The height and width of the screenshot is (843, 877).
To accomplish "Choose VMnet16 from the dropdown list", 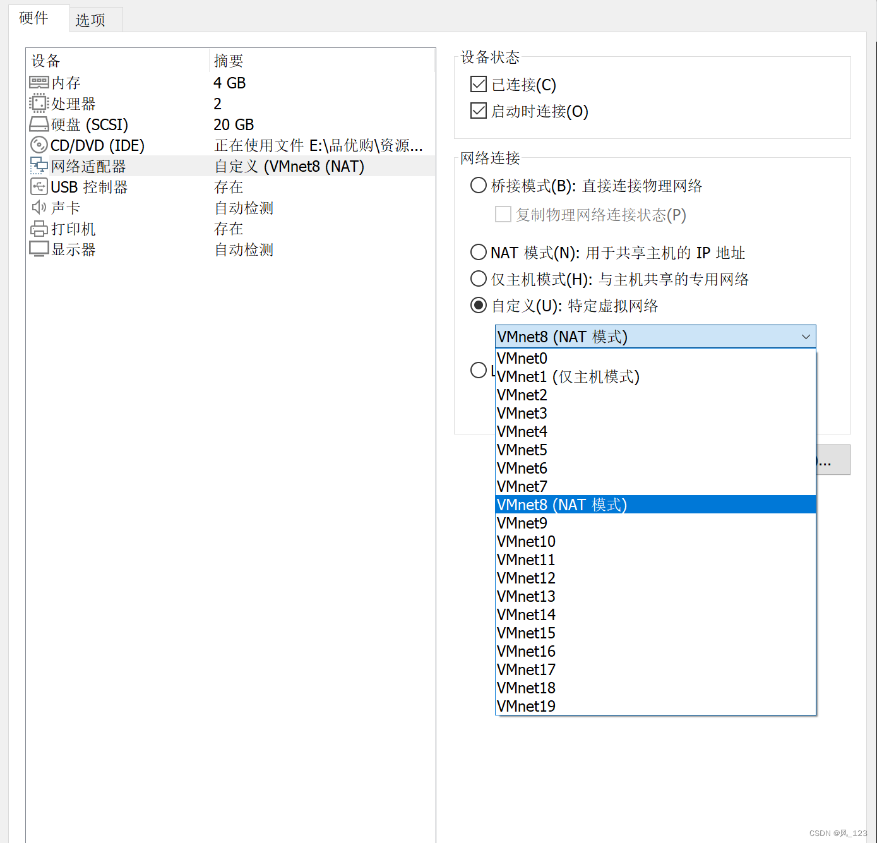I will coord(655,651).
